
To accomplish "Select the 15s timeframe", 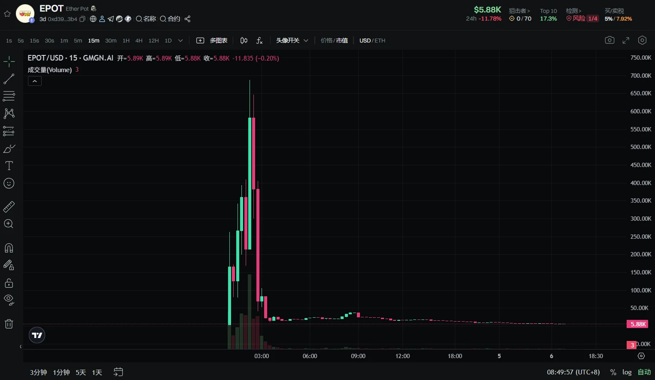I will pyautogui.click(x=34, y=41).
